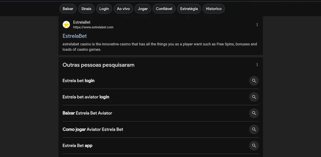The height and width of the screenshot is (157, 321).
Task: Choose the Ao vivo filter chip
Action: click(123, 9)
